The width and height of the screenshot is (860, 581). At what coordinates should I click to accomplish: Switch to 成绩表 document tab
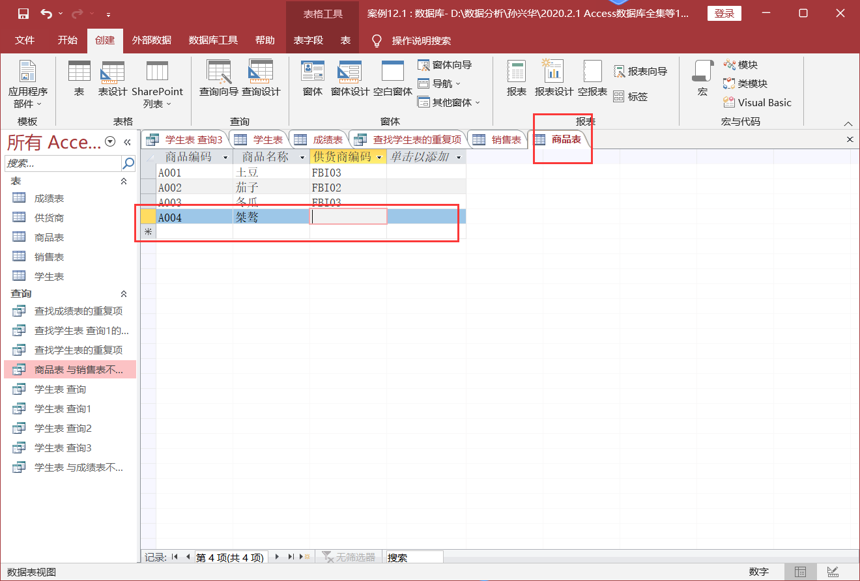[319, 139]
